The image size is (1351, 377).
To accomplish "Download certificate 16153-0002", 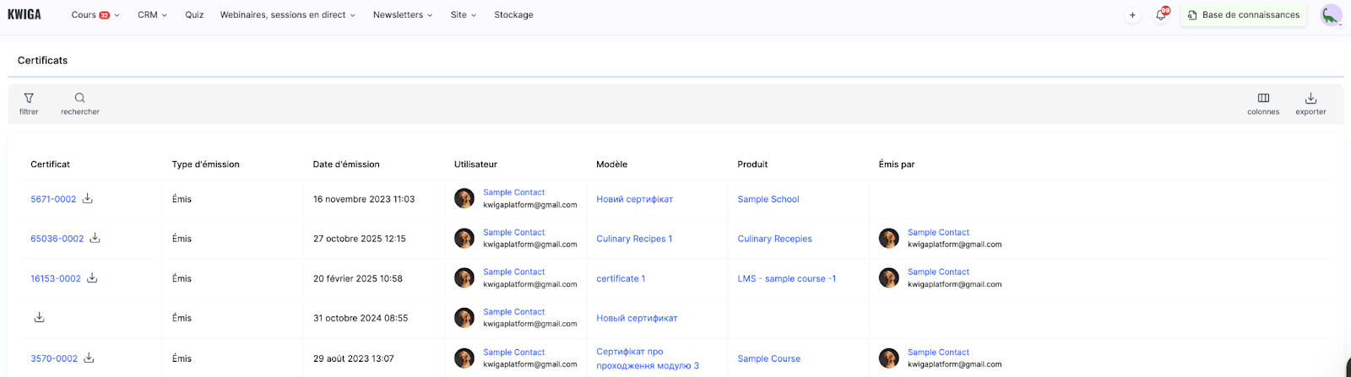I will tap(93, 278).
